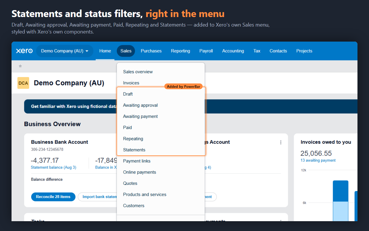Click the tall blue invoice chart bar
The height and width of the screenshot is (231, 369).
[x=340, y=201]
